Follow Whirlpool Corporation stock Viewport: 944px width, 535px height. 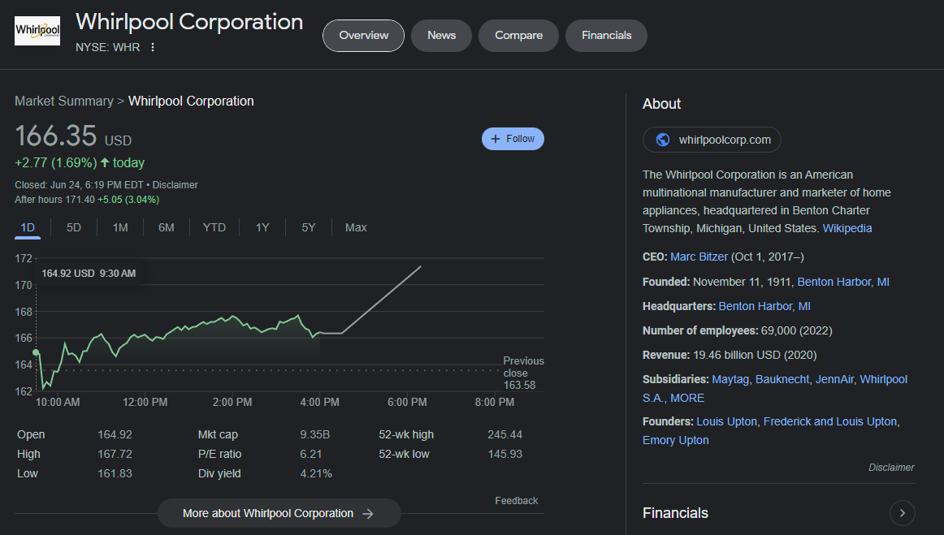(x=513, y=139)
